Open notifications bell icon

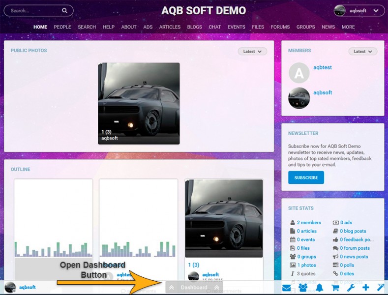(x=320, y=288)
